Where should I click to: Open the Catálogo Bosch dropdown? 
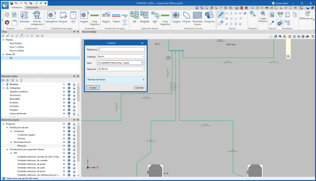coord(121,56)
